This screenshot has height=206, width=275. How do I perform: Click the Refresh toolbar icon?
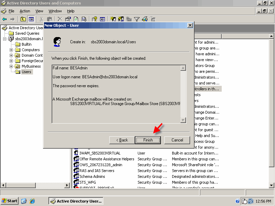[76, 19]
